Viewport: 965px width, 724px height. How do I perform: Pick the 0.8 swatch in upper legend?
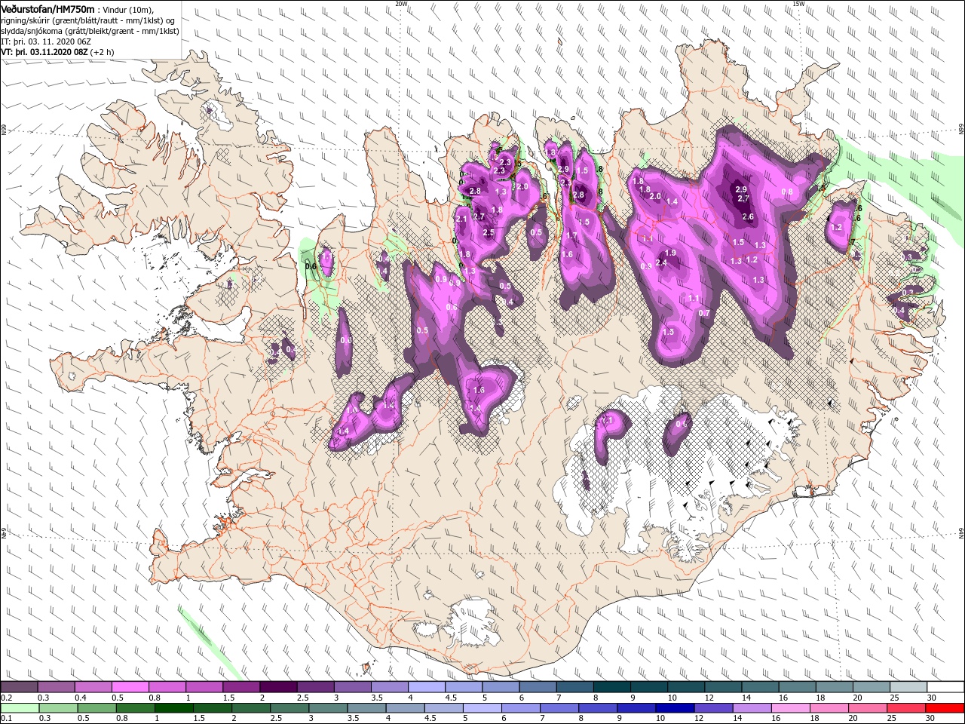click(x=167, y=687)
